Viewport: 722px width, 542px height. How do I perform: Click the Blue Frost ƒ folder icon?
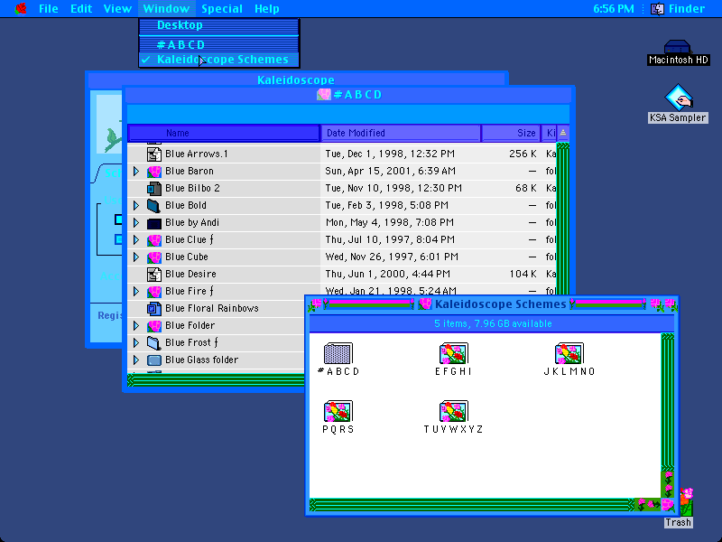click(x=154, y=343)
